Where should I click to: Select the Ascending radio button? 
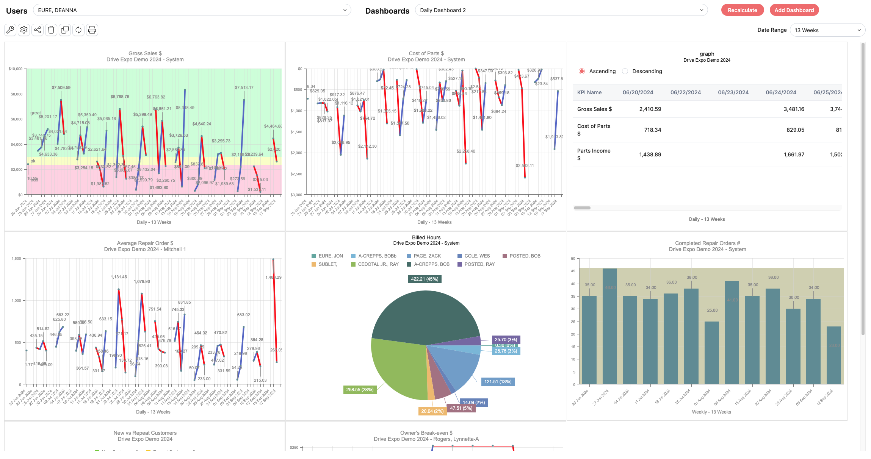pos(582,71)
